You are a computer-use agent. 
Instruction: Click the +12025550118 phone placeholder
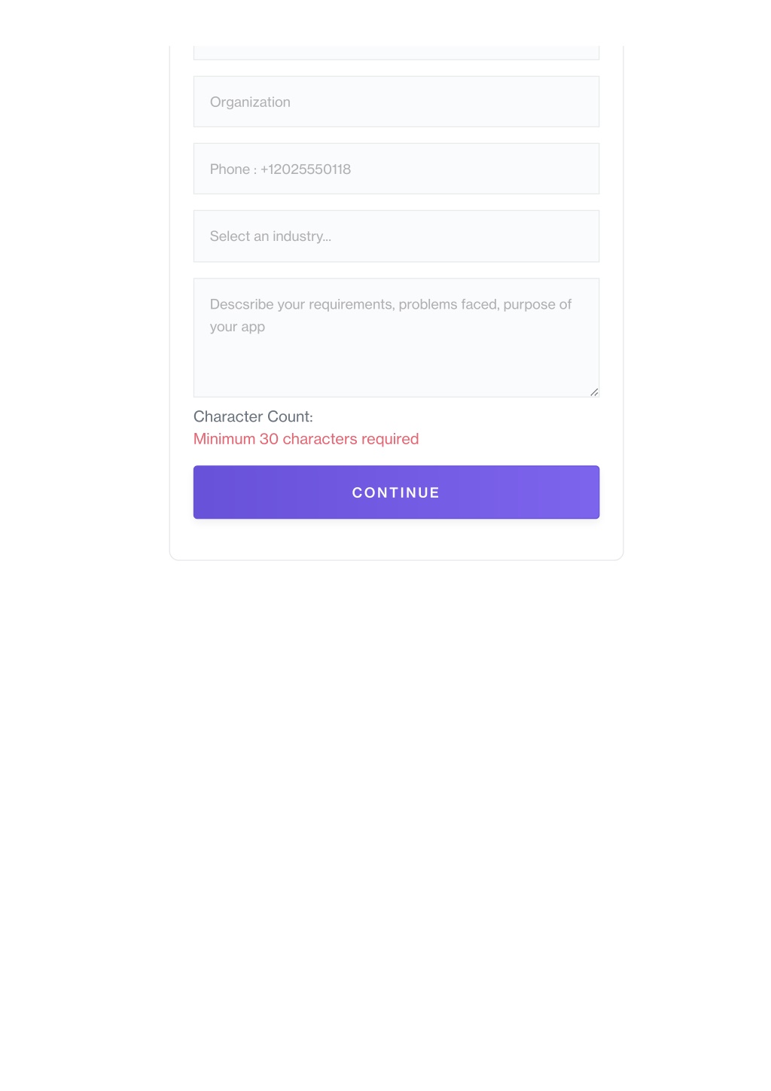[x=306, y=169]
